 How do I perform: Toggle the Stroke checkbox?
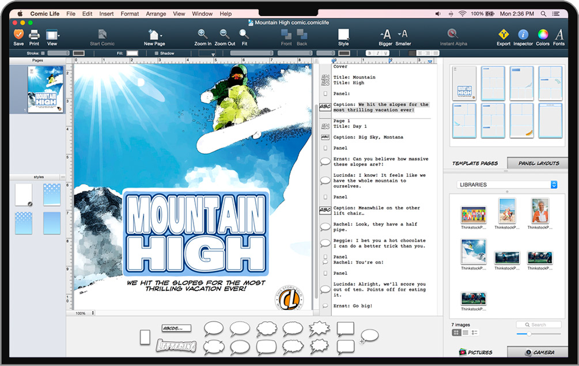(x=44, y=53)
